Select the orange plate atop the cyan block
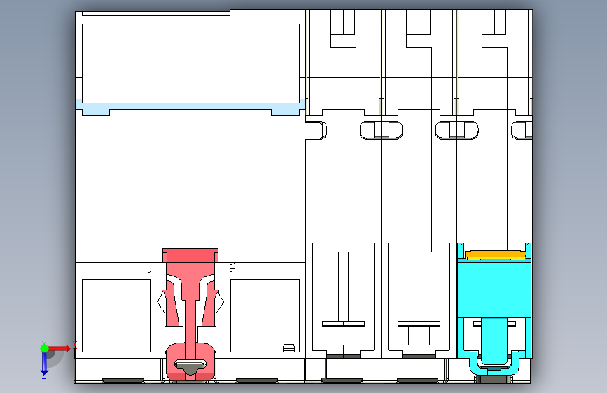 pos(495,255)
